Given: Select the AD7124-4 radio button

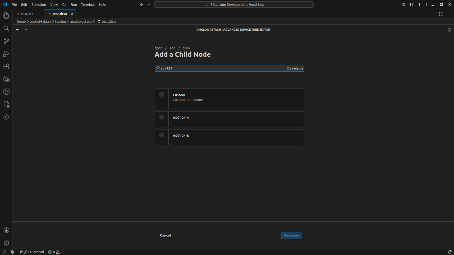Looking at the screenshot, I should [x=162, y=117].
